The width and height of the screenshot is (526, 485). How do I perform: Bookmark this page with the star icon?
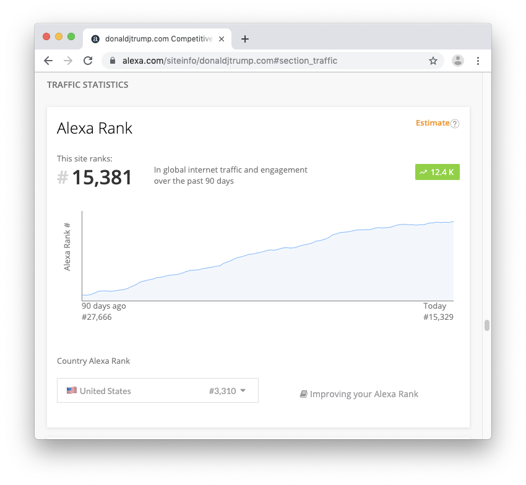coord(433,61)
